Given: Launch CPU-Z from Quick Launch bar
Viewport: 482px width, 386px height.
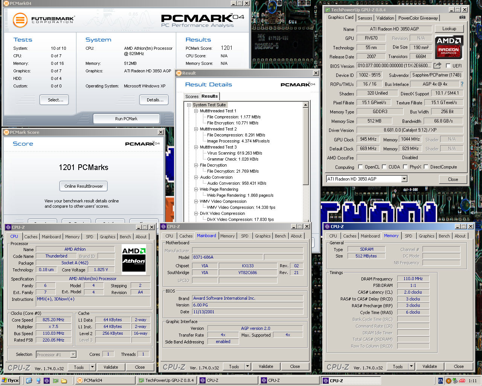Looking at the screenshot, I should (x=47, y=381).
